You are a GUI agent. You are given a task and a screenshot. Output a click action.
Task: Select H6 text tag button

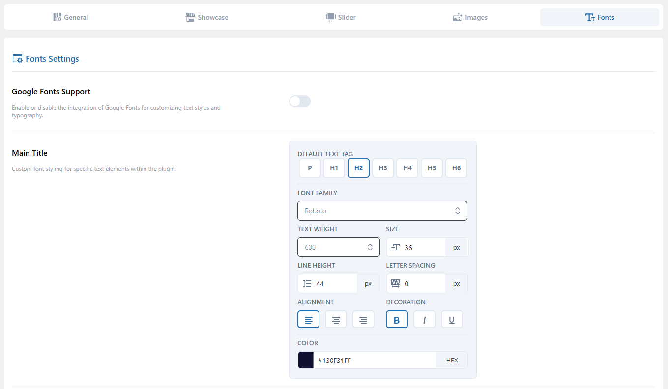[x=456, y=168]
